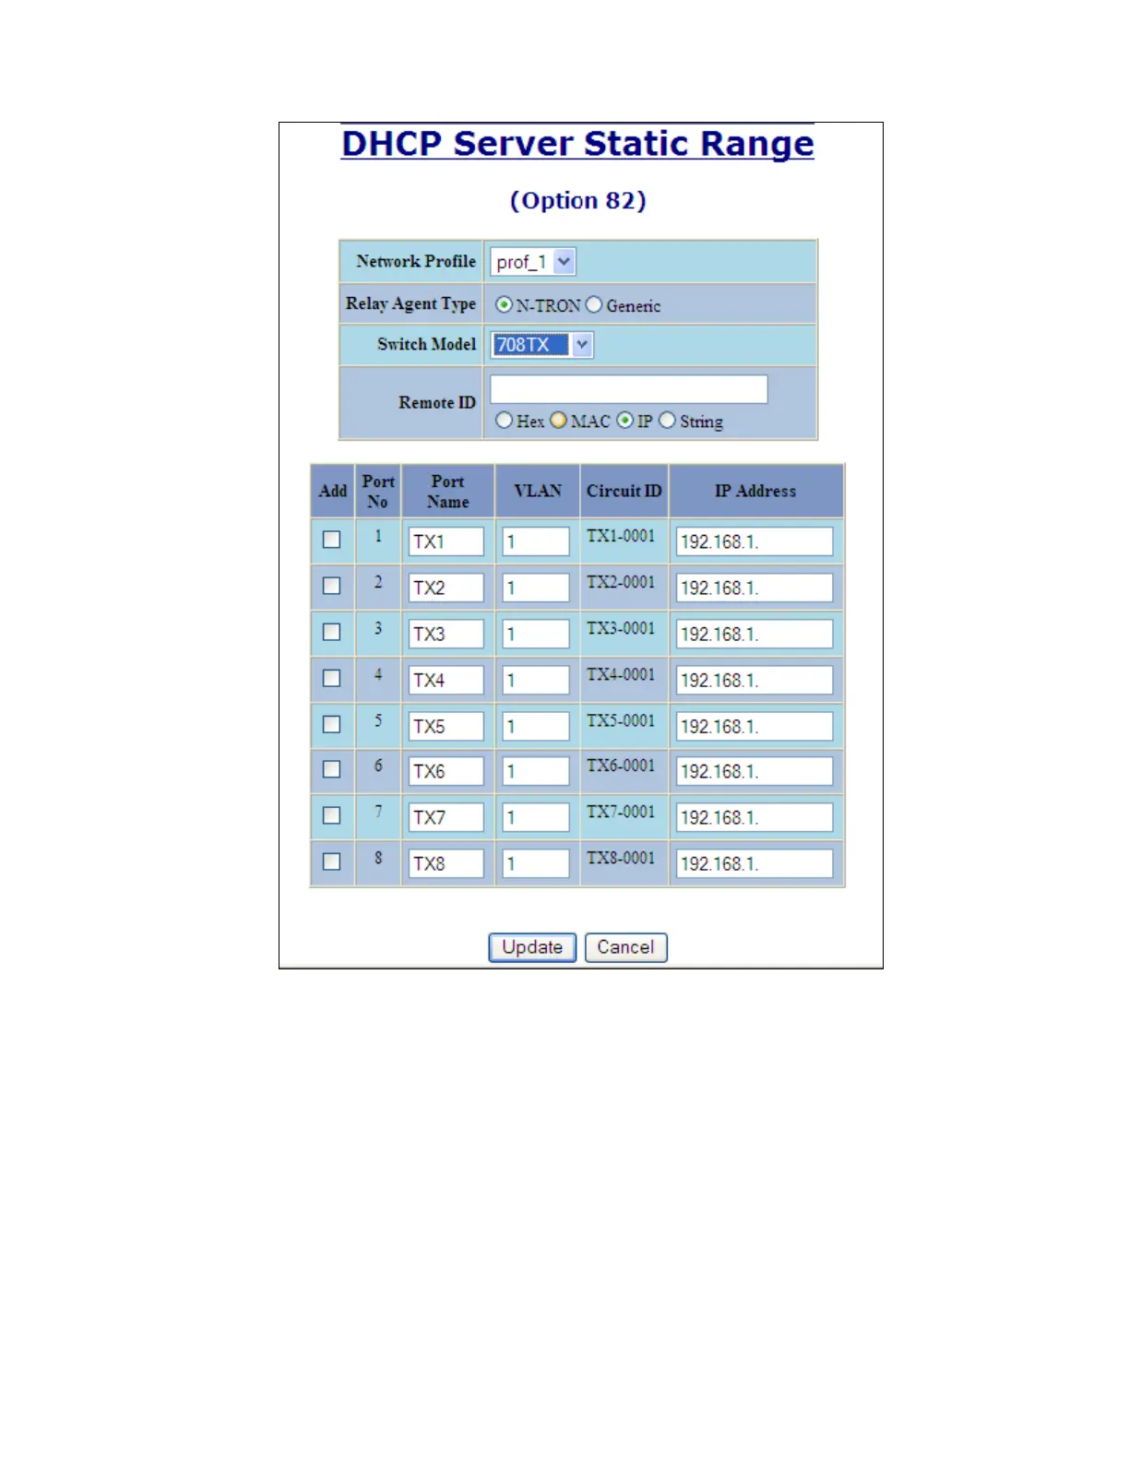Click the VLAN field in port 4 row

tap(536, 680)
